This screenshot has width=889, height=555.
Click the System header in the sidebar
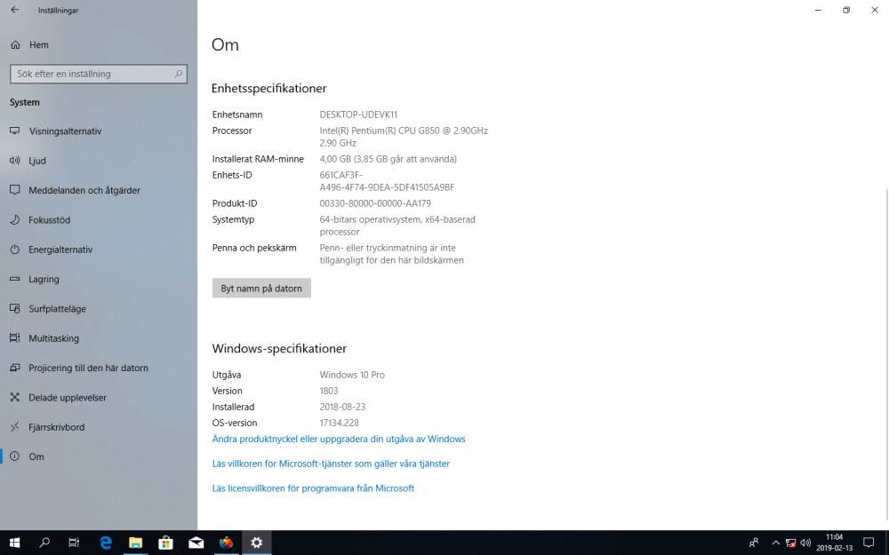click(24, 102)
